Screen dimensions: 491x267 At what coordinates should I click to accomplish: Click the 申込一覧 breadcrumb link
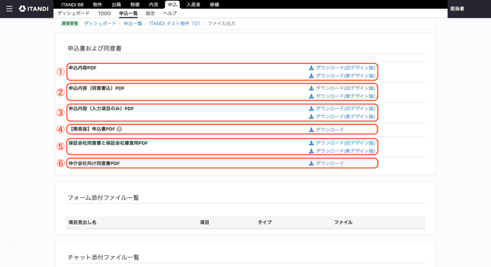(x=133, y=23)
